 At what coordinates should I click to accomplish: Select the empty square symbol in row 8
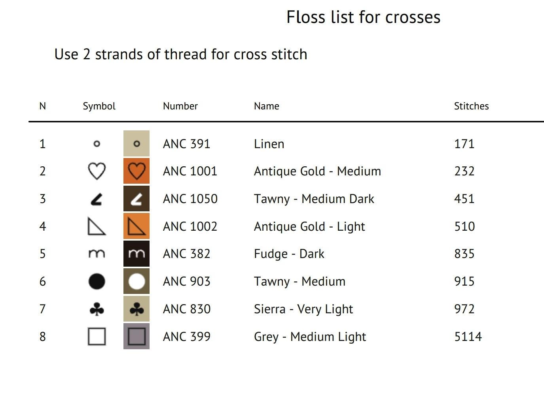(x=97, y=337)
